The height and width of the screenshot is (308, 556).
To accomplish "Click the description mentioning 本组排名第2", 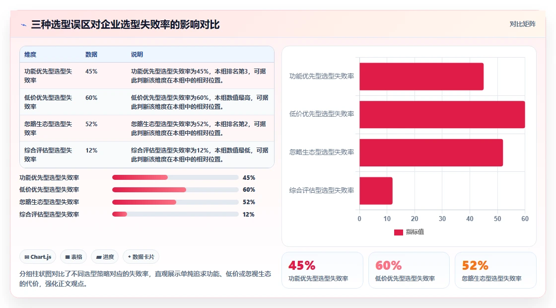I will (x=199, y=129).
